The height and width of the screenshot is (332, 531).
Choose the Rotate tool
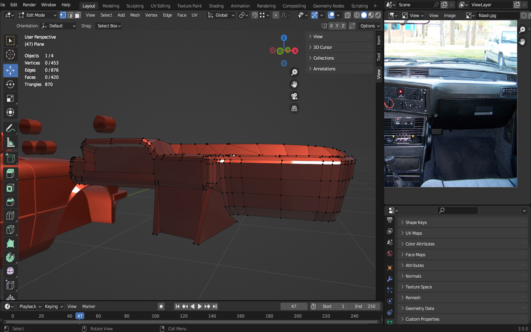coord(10,84)
